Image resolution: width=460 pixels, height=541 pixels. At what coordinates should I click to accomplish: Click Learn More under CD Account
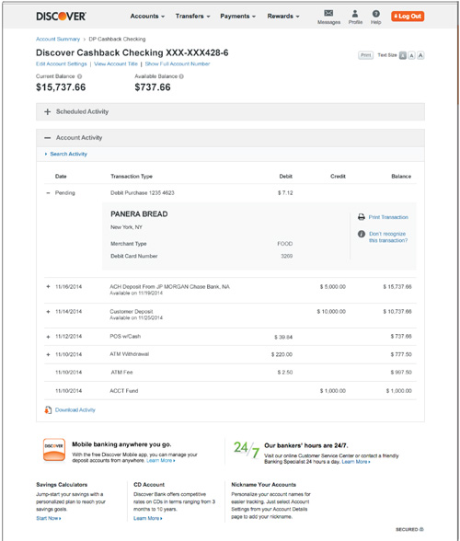148,518
